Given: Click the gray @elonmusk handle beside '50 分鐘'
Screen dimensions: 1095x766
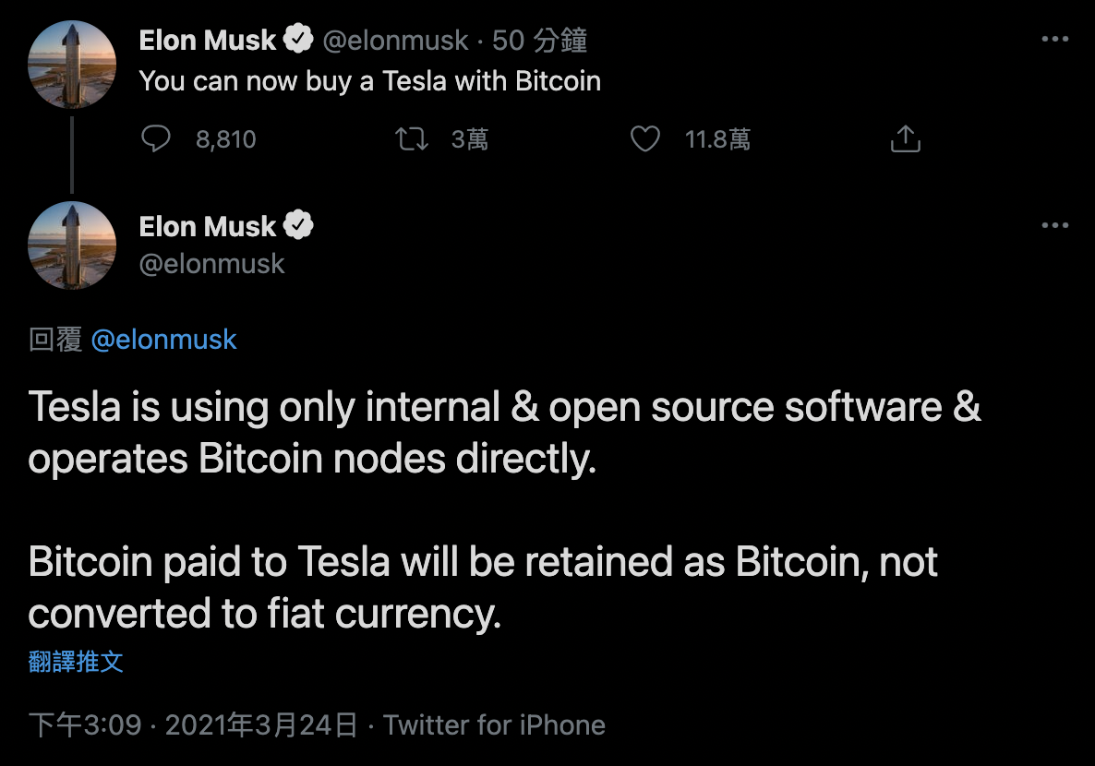Looking at the screenshot, I should [x=395, y=41].
